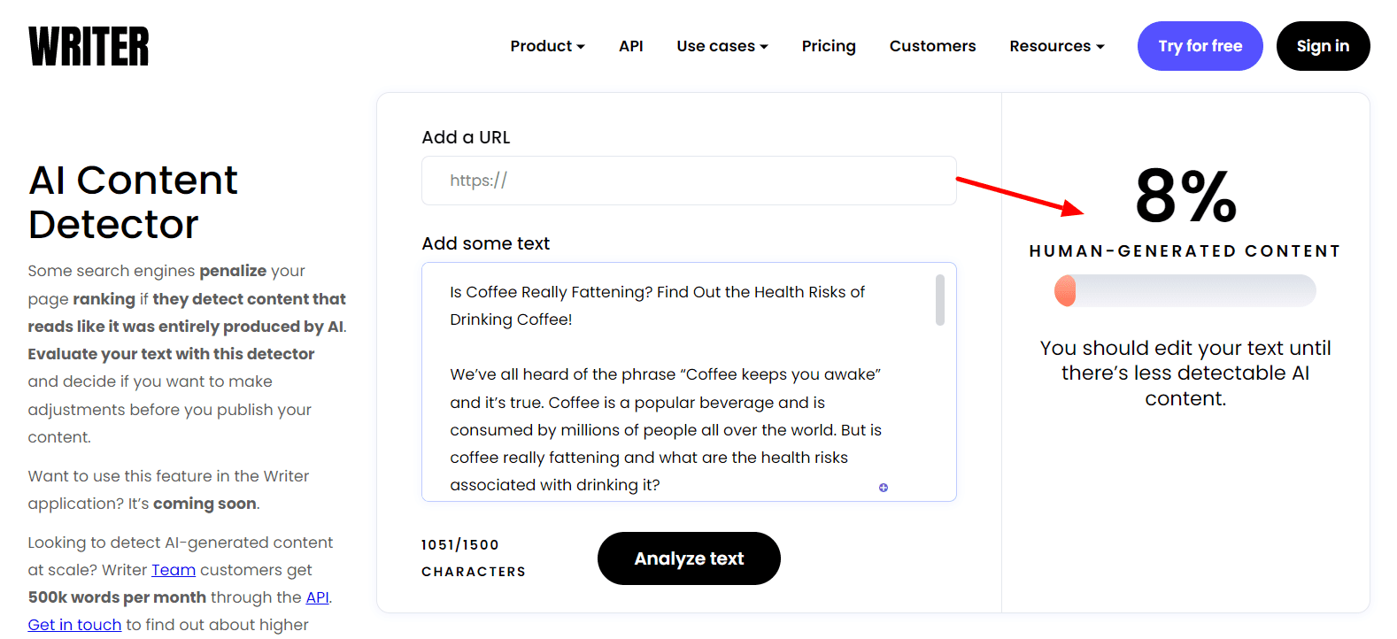The height and width of the screenshot is (639, 1397).
Task: Open the Use cases dropdown
Action: pos(722,46)
